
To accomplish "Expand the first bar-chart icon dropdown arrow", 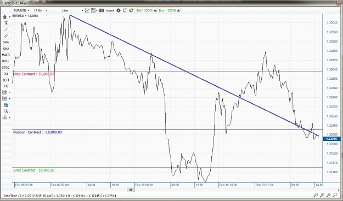I will click(9, 92).
